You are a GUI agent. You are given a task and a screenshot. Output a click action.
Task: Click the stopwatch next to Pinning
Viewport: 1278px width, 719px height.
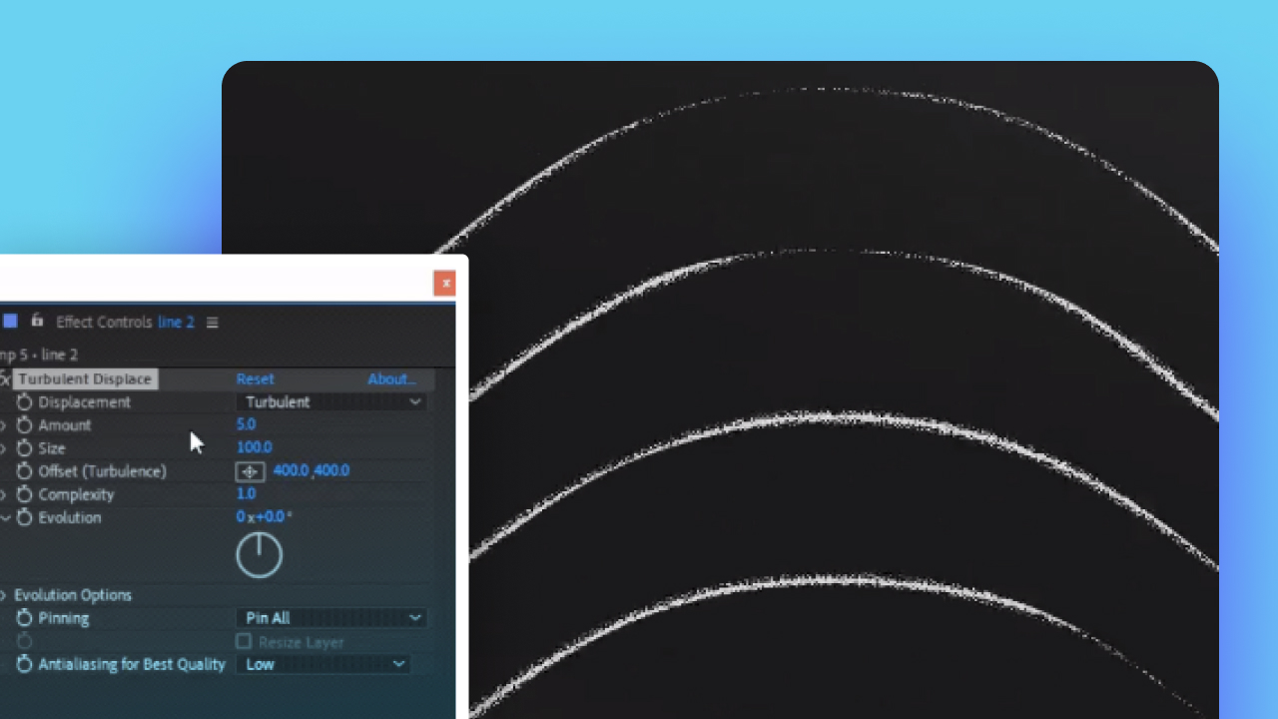tap(23, 617)
